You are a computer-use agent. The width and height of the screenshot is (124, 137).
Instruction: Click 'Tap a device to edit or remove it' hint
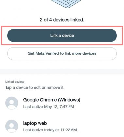[34, 87]
